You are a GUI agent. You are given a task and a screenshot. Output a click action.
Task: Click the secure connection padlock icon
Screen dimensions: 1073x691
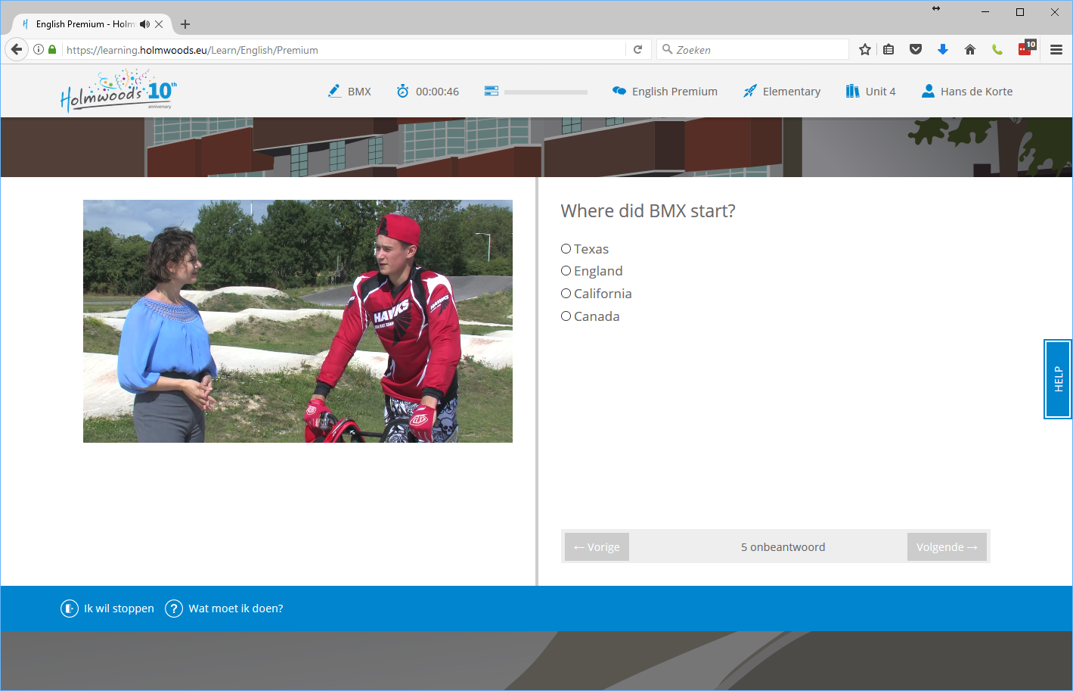coord(52,49)
